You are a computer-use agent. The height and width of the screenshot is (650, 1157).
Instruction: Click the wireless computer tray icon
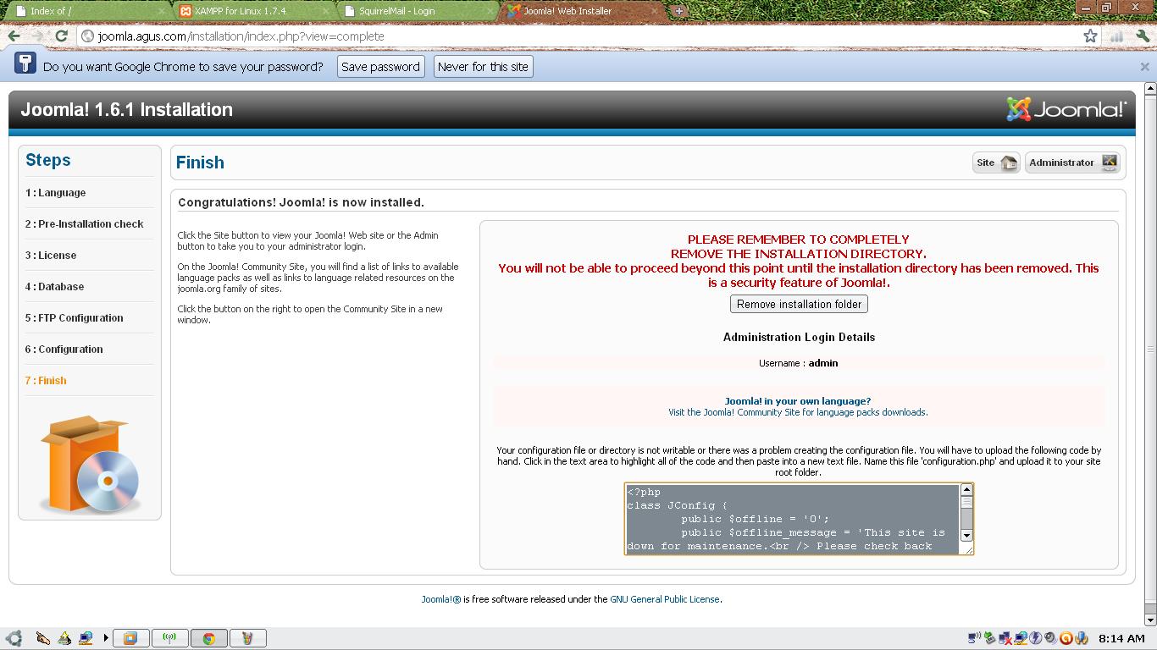[975, 638]
